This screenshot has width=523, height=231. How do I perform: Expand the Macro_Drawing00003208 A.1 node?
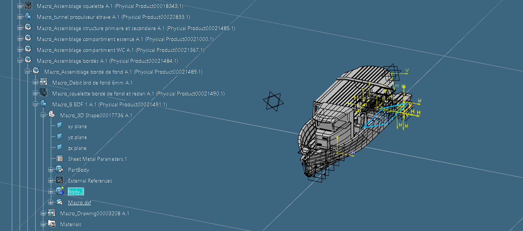pyautogui.click(x=43, y=213)
